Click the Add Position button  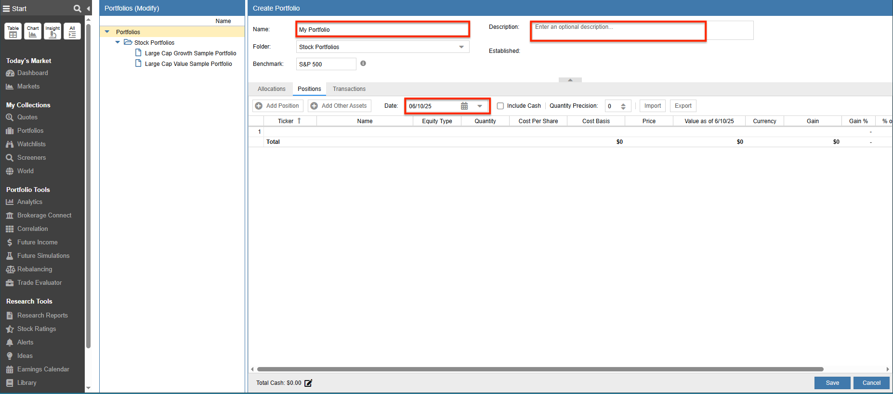277,106
